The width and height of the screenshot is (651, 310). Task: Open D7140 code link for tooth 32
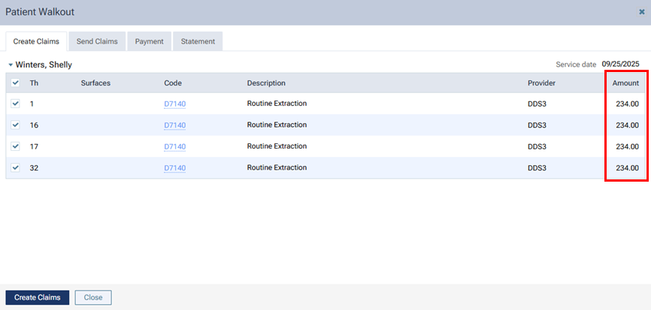[x=174, y=168]
